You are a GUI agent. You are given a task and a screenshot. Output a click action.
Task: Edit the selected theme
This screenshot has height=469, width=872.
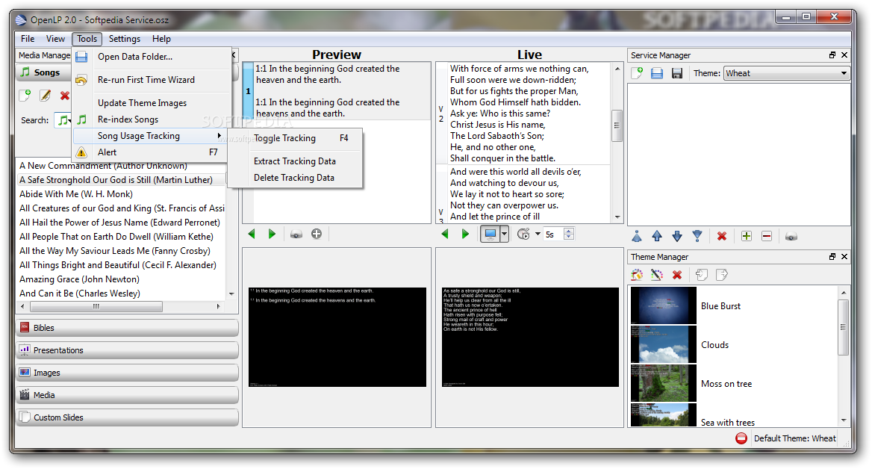pos(657,275)
